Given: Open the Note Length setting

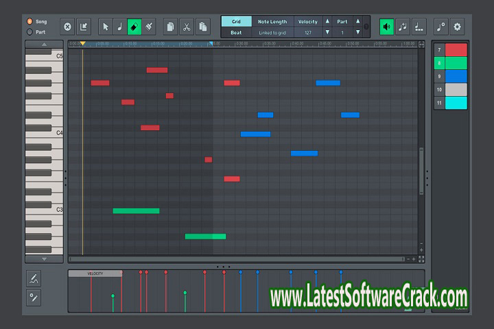Looking at the screenshot, I should pos(272,21).
